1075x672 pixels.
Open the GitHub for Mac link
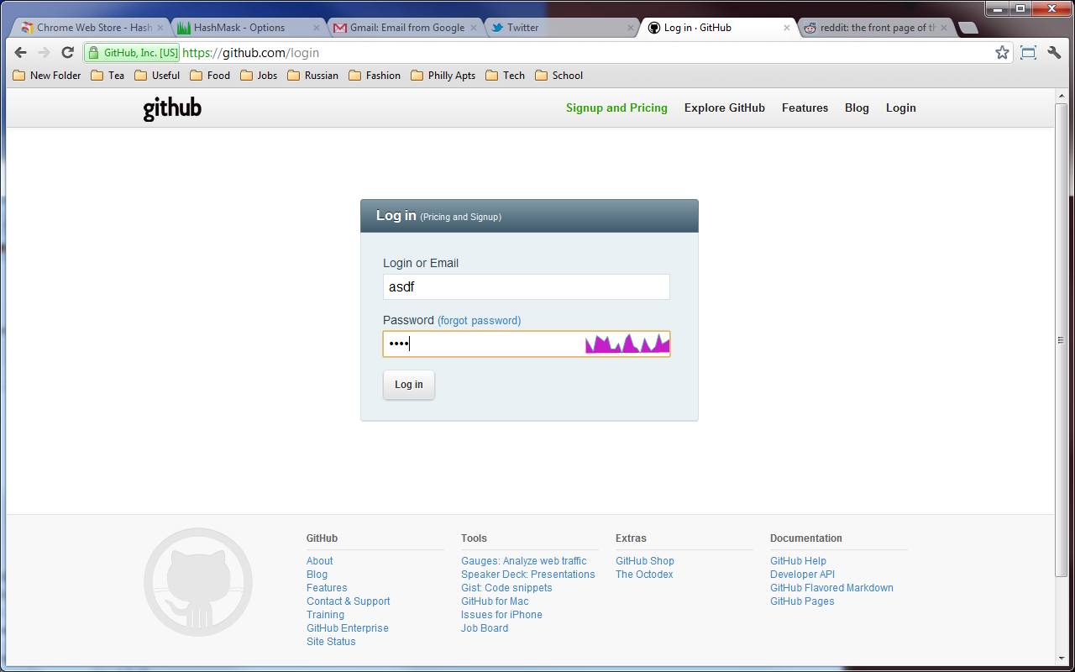tap(495, 601)
